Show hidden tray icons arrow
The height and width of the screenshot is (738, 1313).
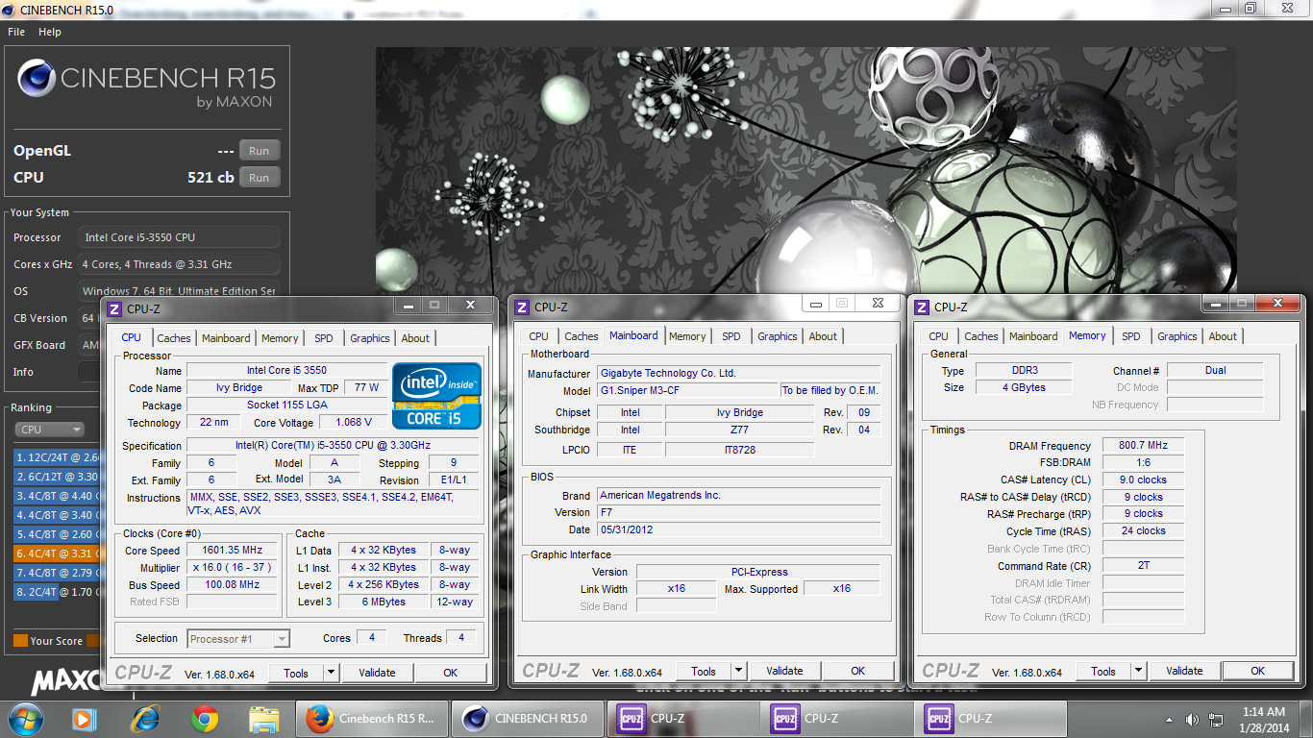click(x=1170, y=719)
